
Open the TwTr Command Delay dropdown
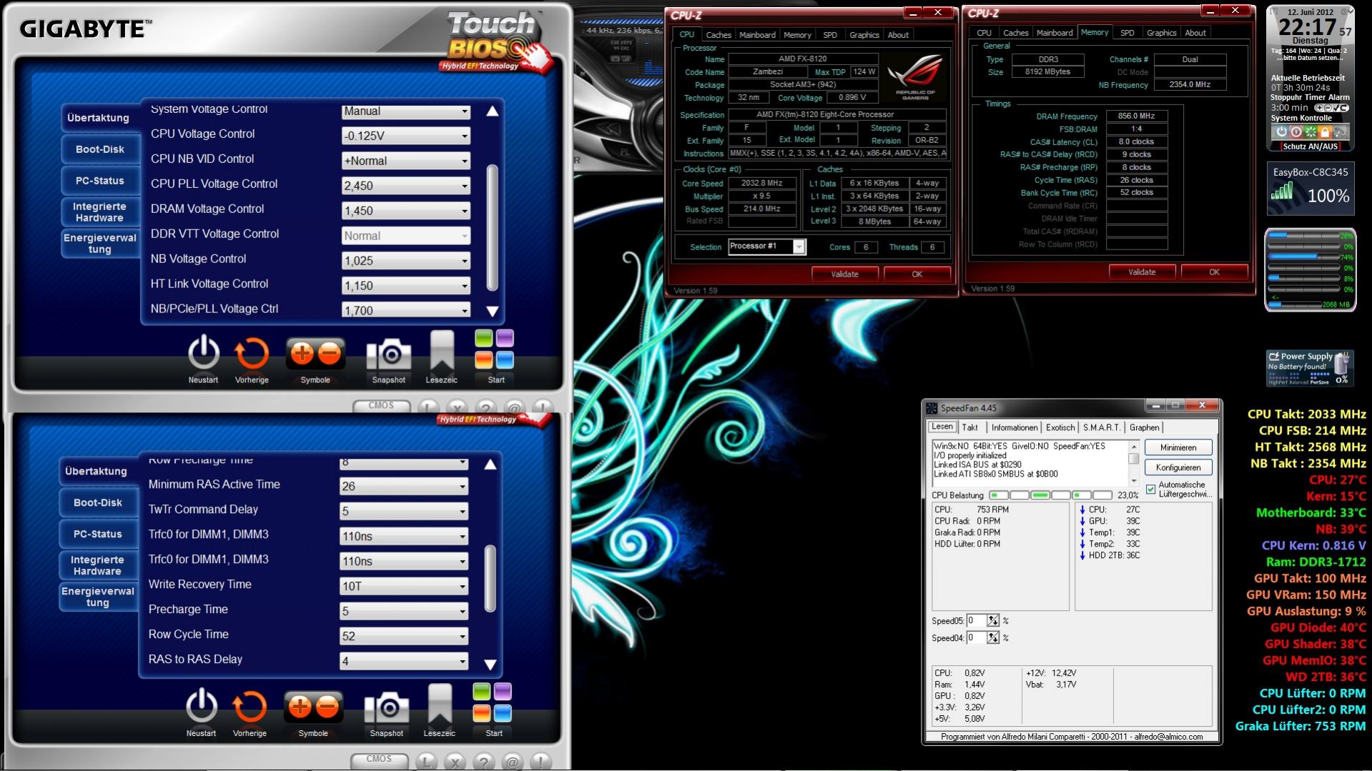(x=404, y=512)
